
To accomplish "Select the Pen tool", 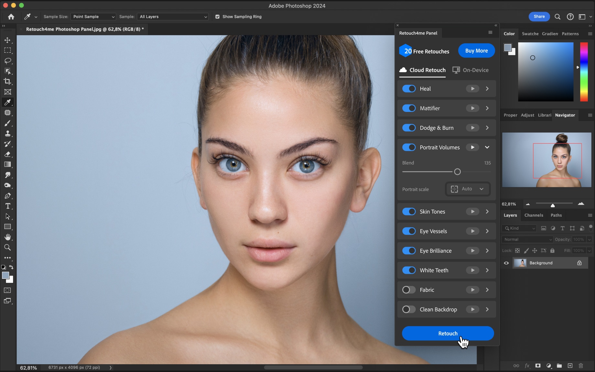I will coord(7,196).
